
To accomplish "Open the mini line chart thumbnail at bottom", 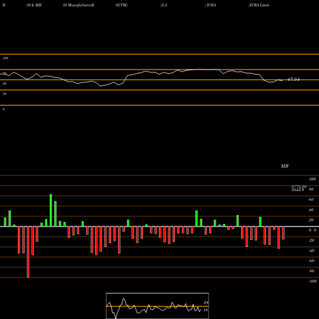I will [x=158, y=306].
